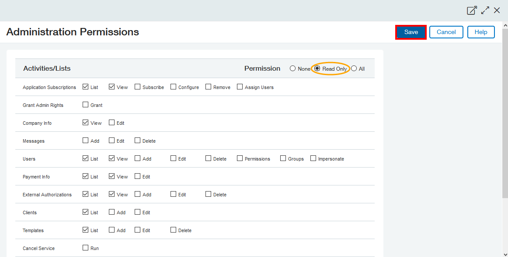508x257 pixels.
Task: Open the Help page
Action: 481,32
